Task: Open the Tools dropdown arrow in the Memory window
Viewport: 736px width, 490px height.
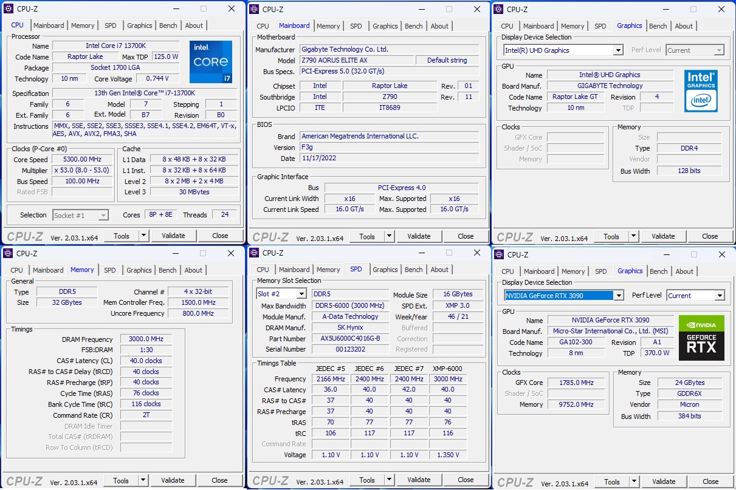Action: [143, 480]
